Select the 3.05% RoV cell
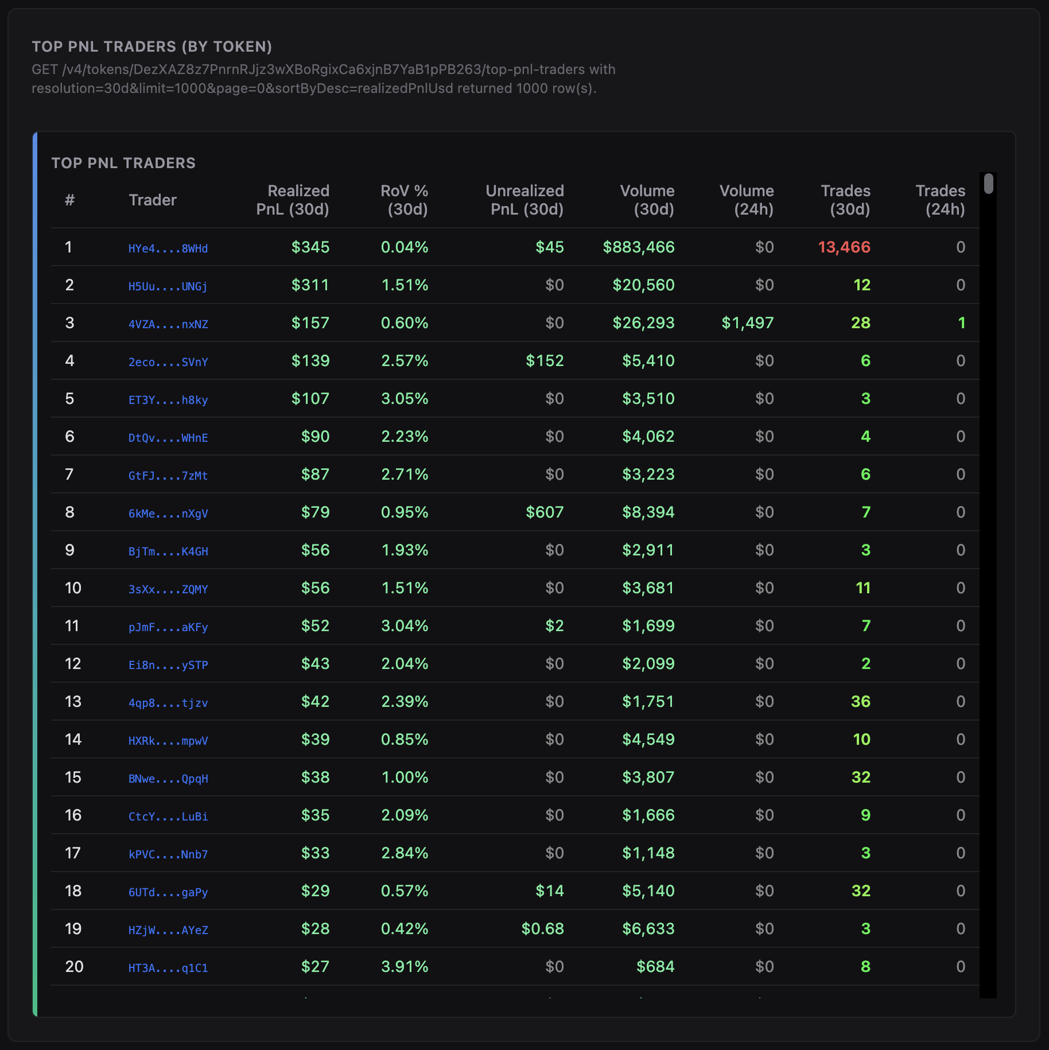The height and width of the screenshot is (1050, 1049). (x=405, y=399)
